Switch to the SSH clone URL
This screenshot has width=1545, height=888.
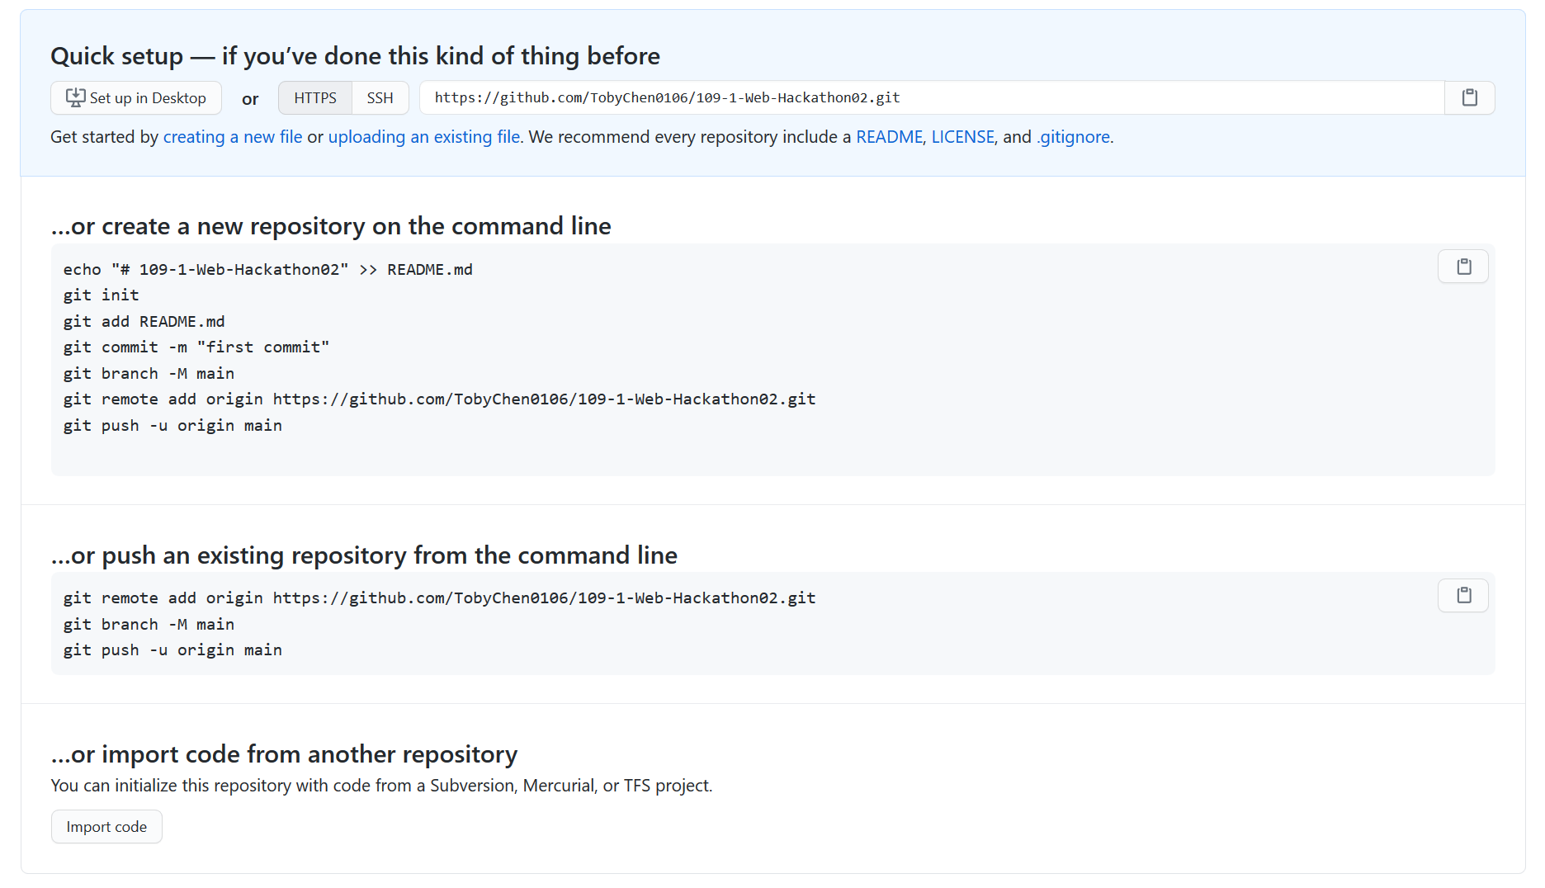[x=380, y=97]
